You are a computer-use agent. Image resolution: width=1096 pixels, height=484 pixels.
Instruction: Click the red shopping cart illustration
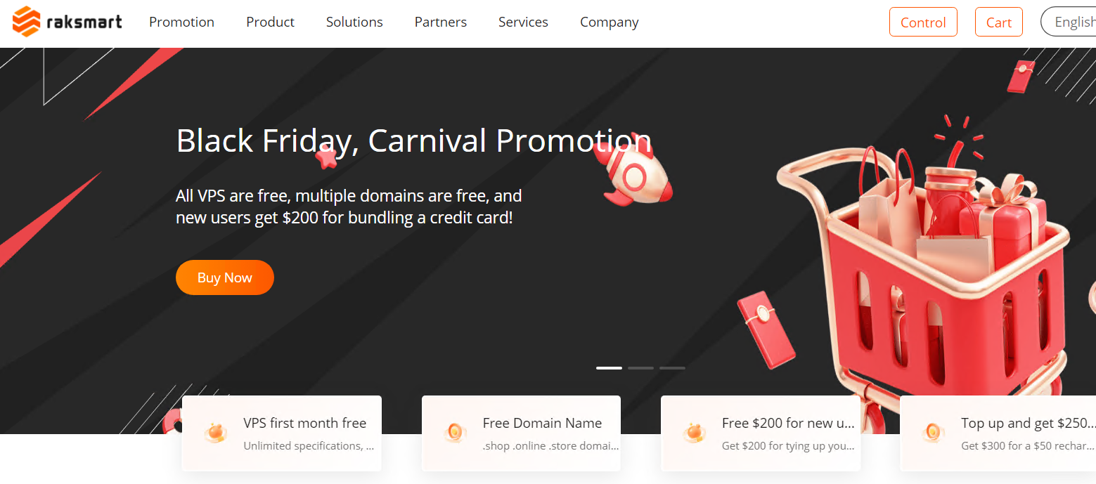[928, 274]
